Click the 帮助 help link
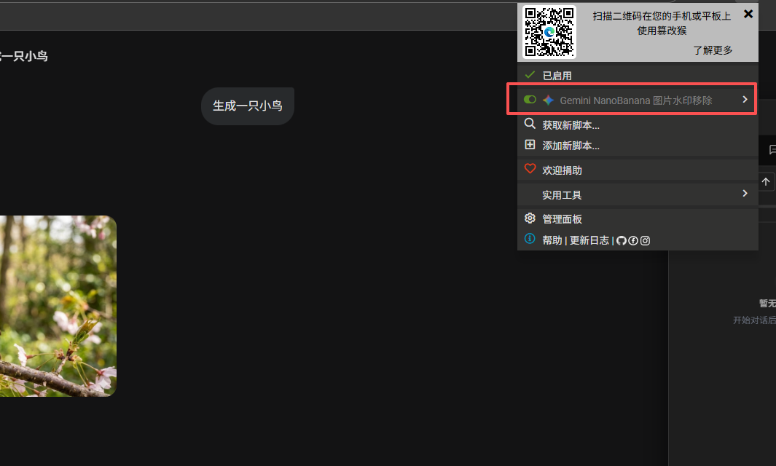This screenshot has height=466, width=776. [x=552, y=240]
